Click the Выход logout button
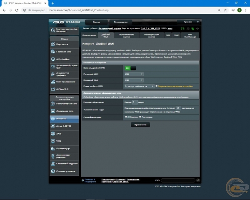 [x=96, y=22]
